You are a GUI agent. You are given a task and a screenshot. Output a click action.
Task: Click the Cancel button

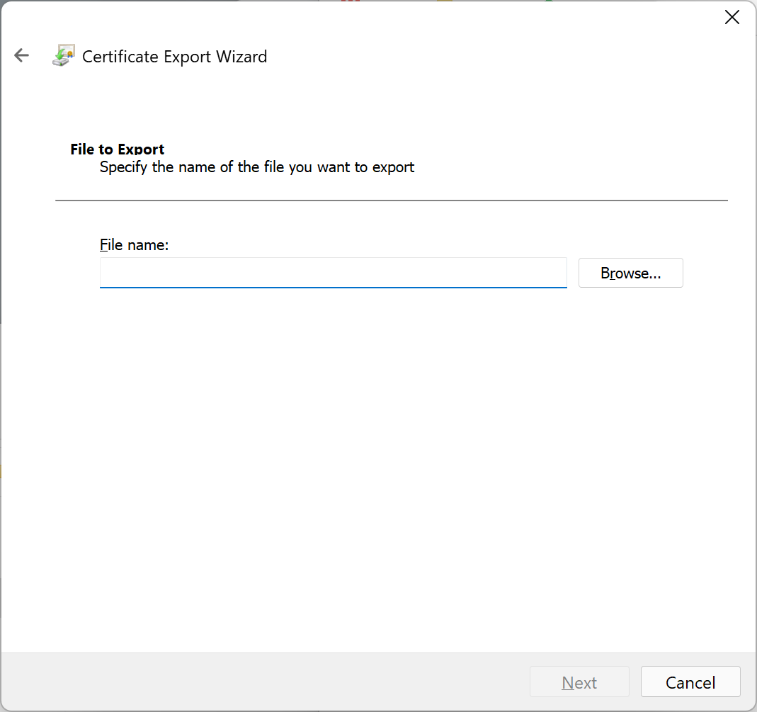690,682
